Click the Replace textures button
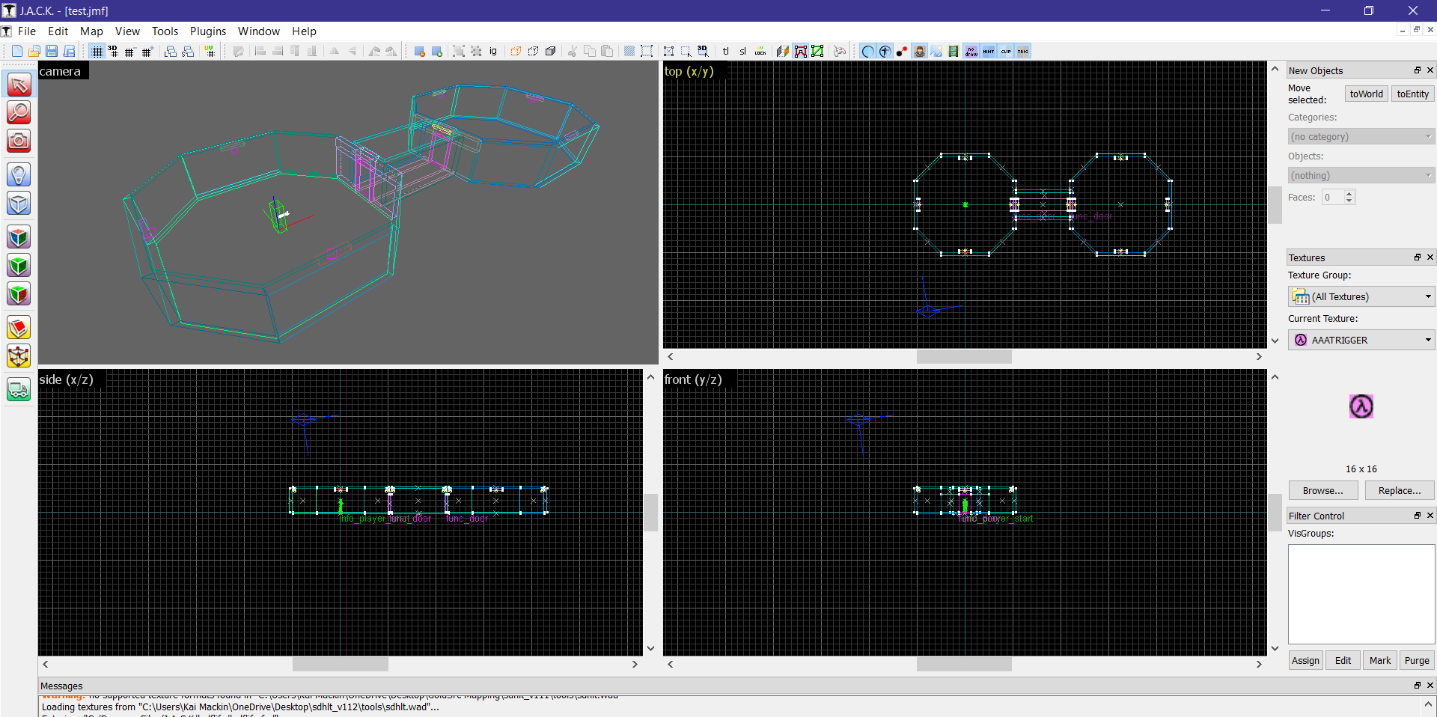 pyautogui.click(x=1400, y=490)
